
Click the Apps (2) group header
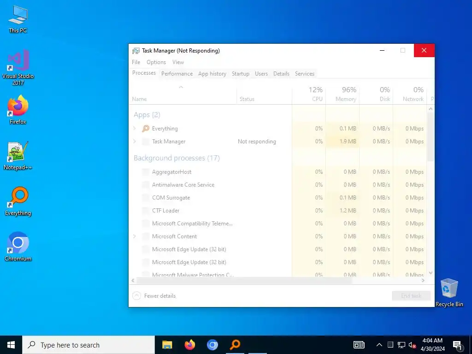pos(147,115)
